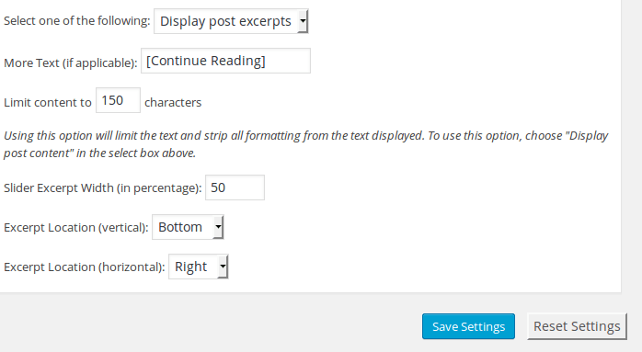The image size is (642, 352).
Task: Select the Slider Excerpt Width input showing 50
Action: coord(235,187)
